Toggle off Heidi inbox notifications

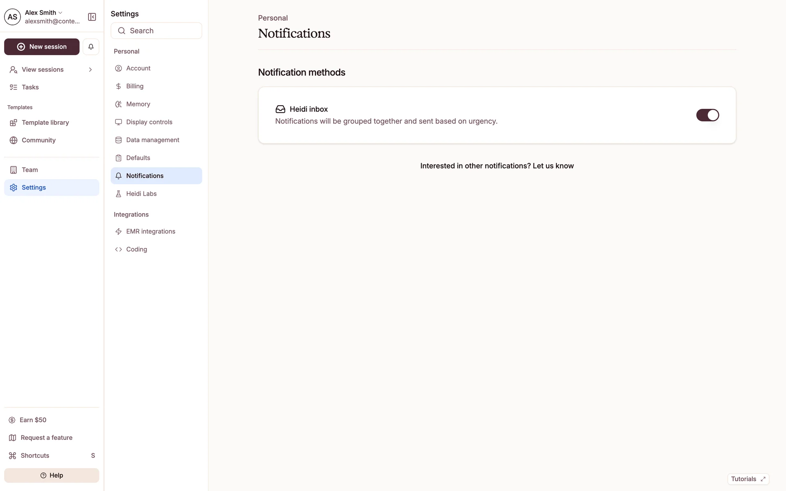707,115
